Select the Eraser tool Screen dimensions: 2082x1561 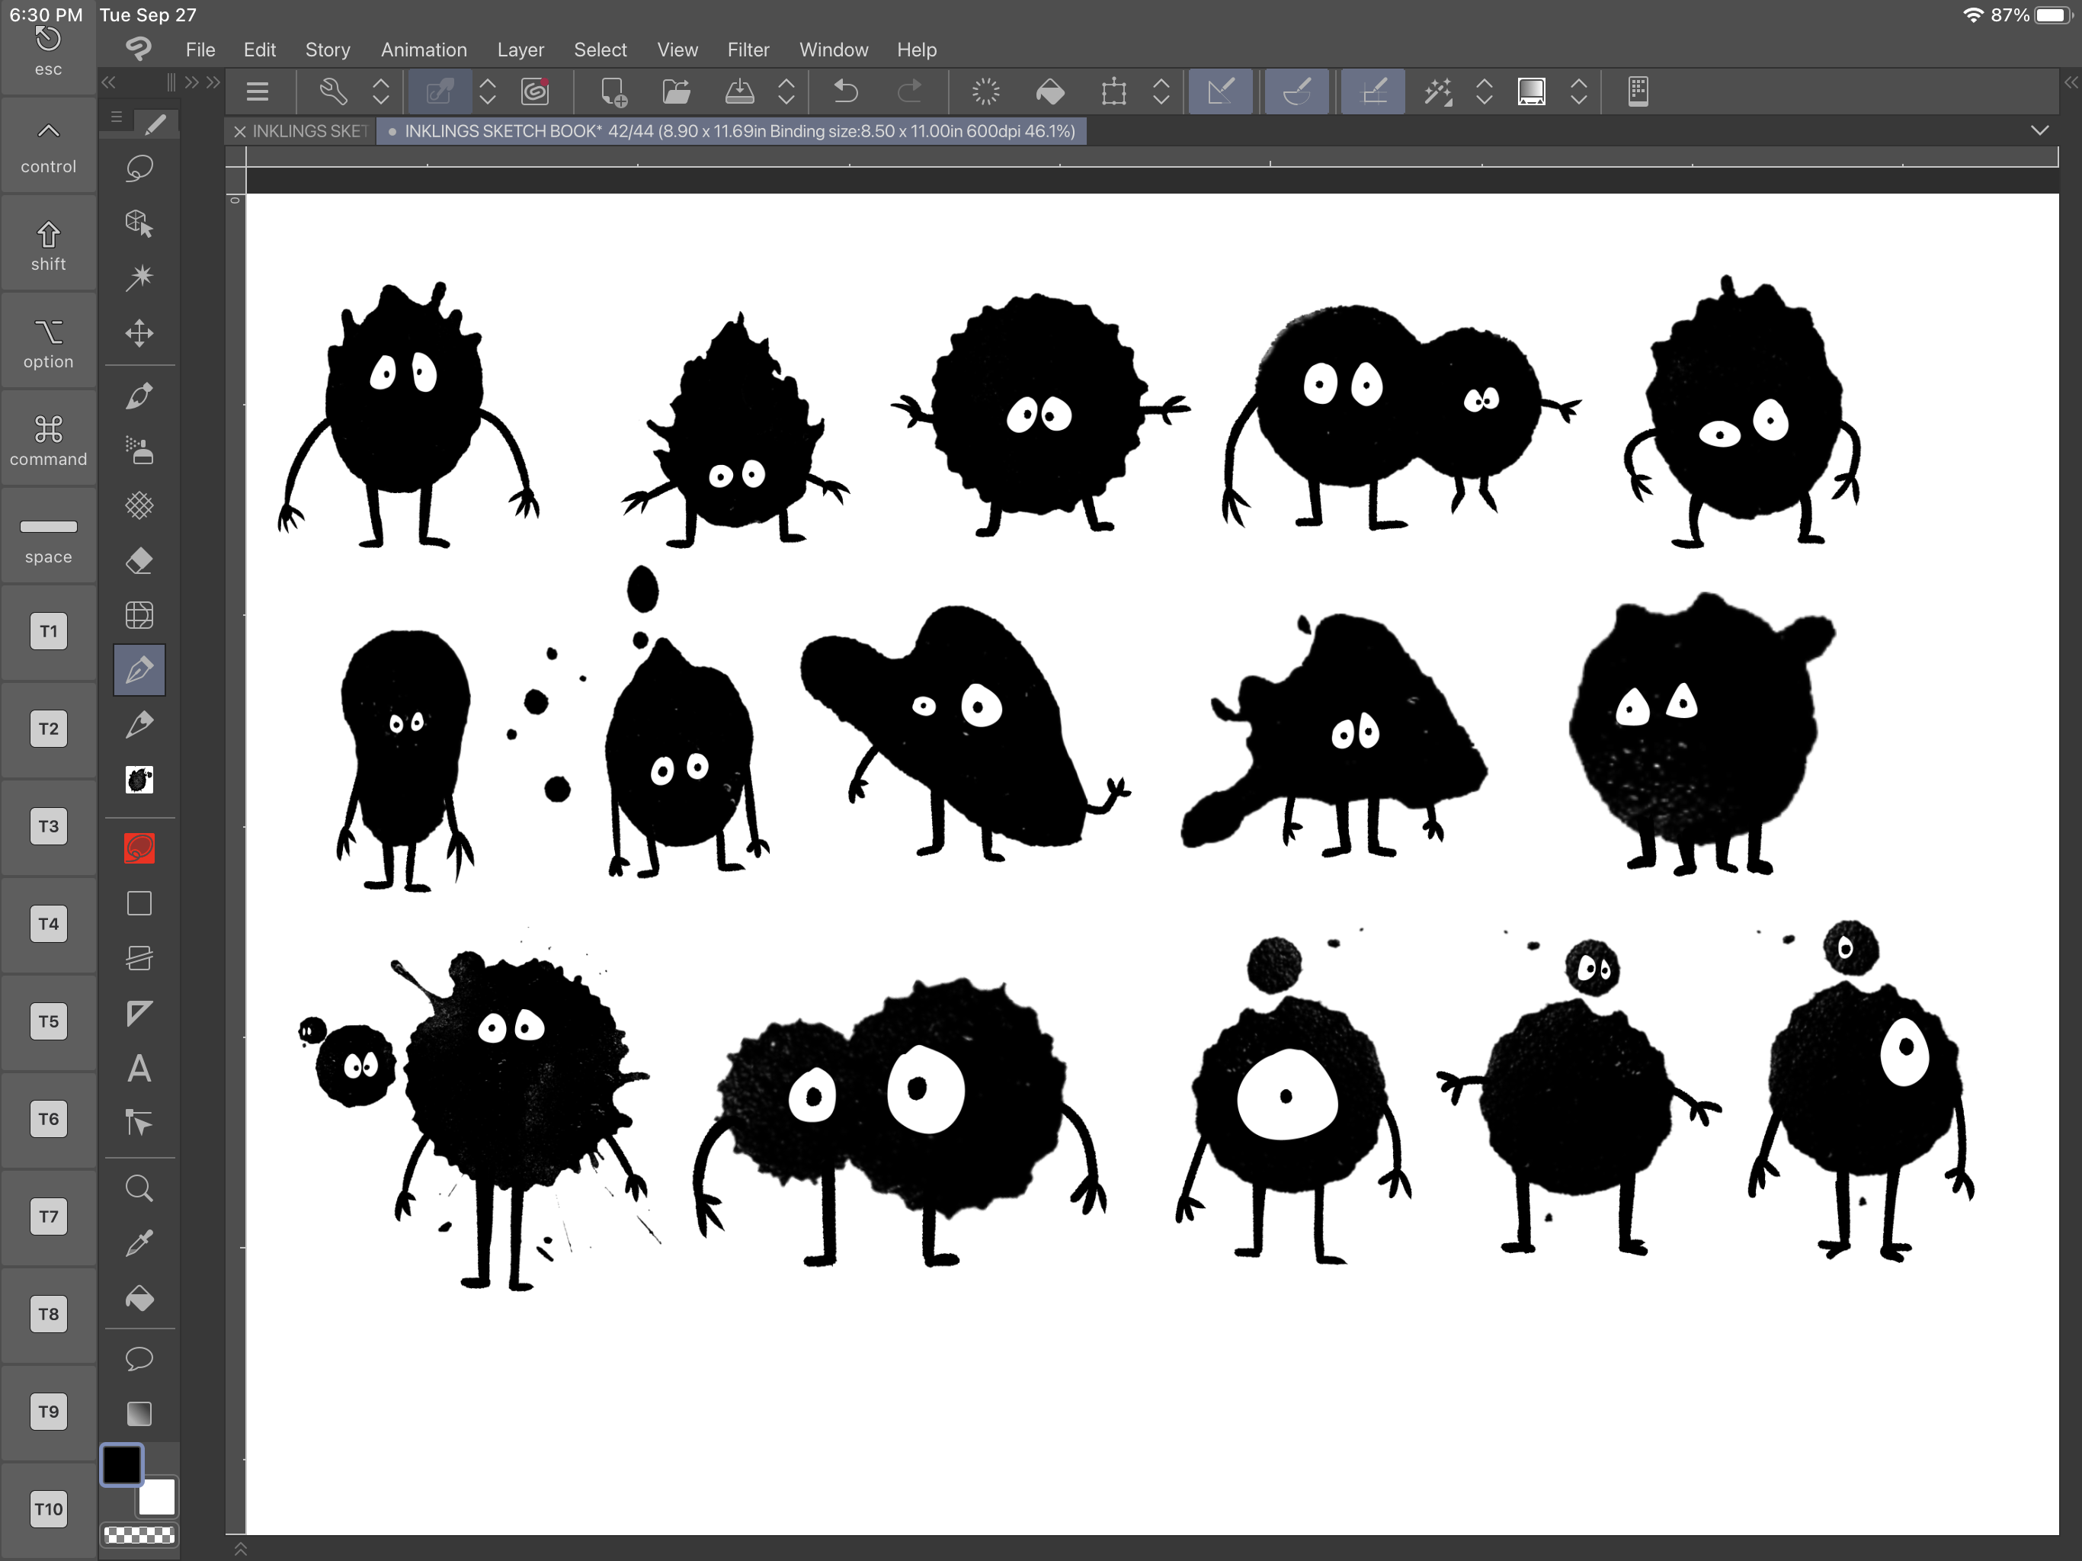click(x=139, y=561)
